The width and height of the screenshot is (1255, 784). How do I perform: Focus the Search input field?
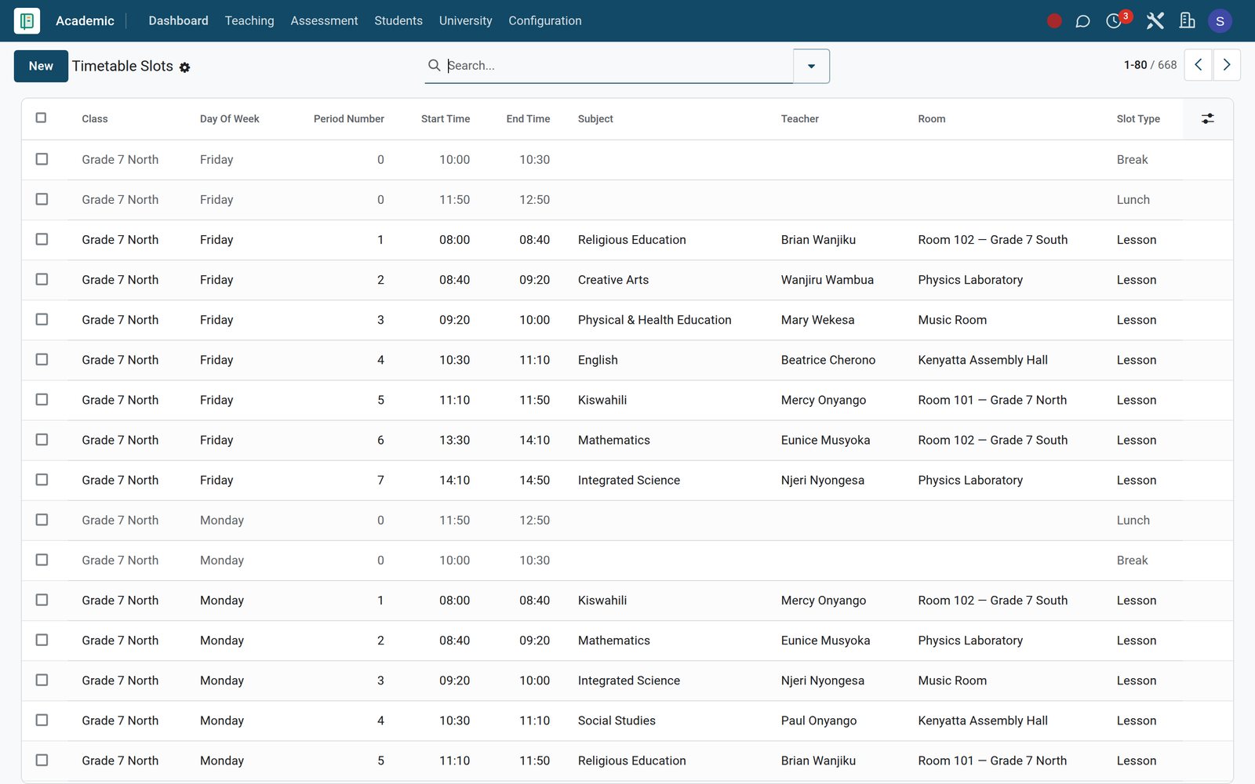[x=619, y=65]
